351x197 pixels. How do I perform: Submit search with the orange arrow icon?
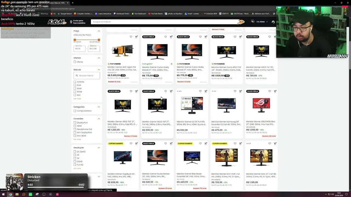[241, 22]
